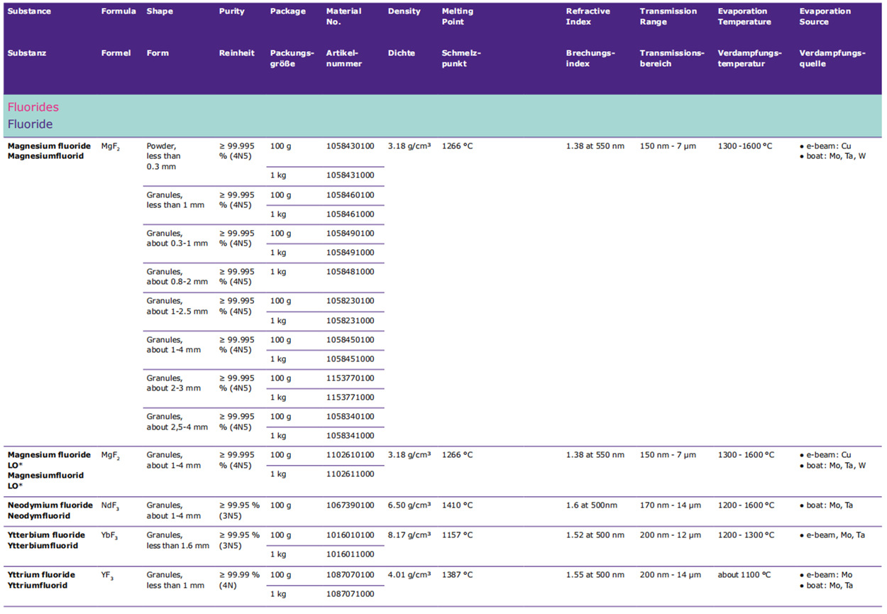Select the Evaporation Source column header
The height and width of the screenshot is (614, 887).
click(825, 16)
